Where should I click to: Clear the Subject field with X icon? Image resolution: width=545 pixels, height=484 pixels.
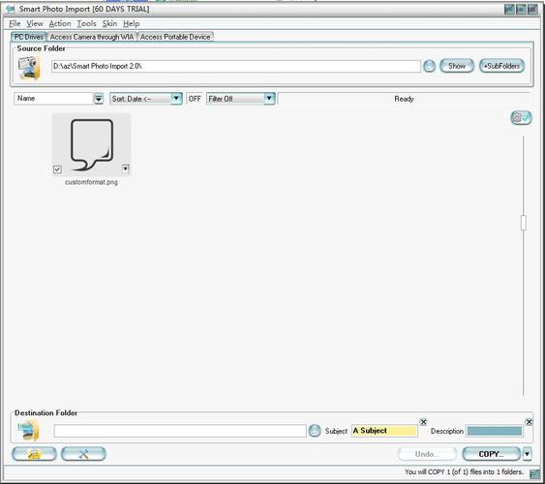[423, 422]
